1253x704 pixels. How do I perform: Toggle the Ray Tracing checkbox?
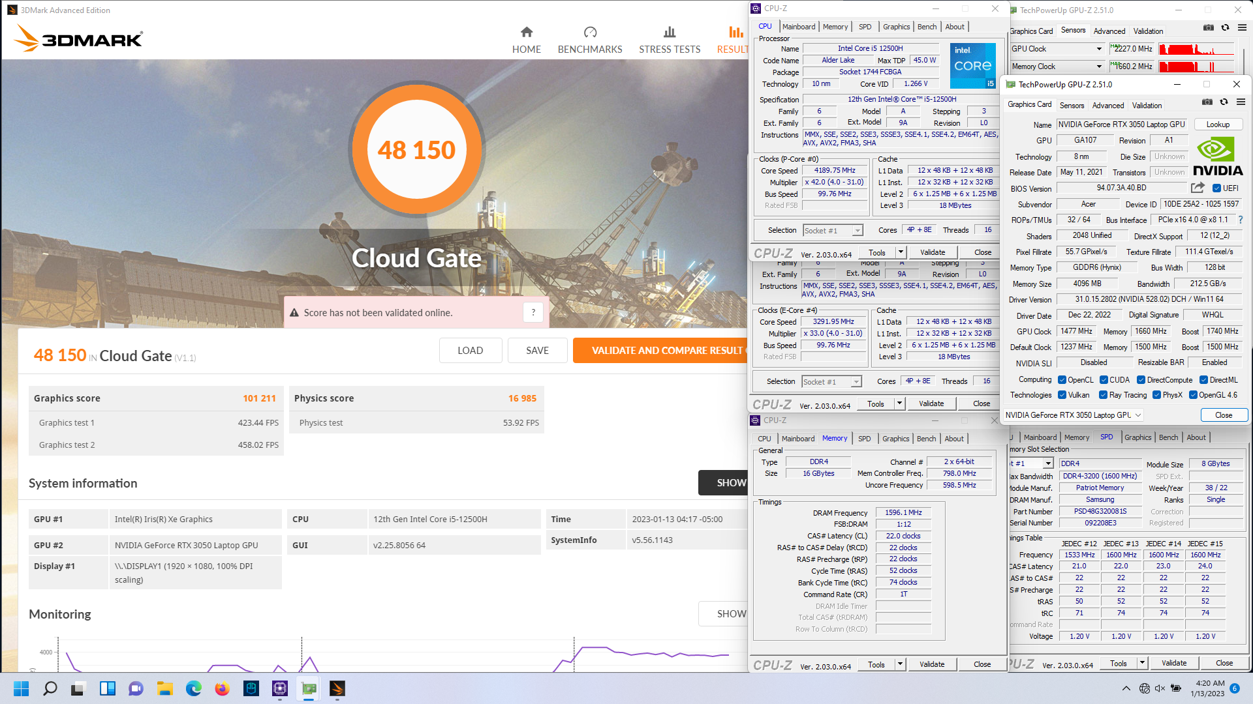1103,395
